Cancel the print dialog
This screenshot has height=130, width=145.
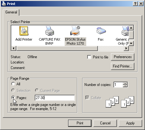[x=105, y=123]
